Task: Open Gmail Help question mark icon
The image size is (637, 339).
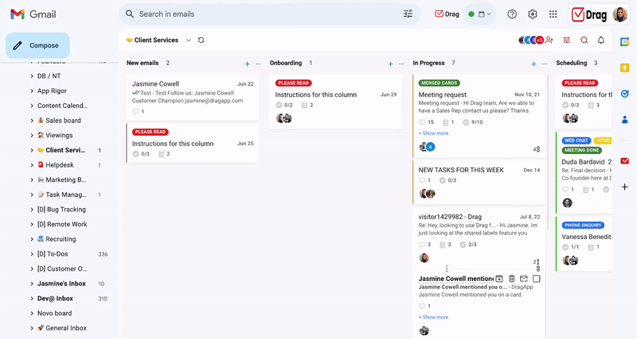Action: 512,14
